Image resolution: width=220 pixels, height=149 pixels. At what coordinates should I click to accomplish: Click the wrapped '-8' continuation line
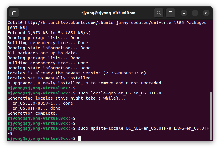pyautogui.click(x=10, y=133)
